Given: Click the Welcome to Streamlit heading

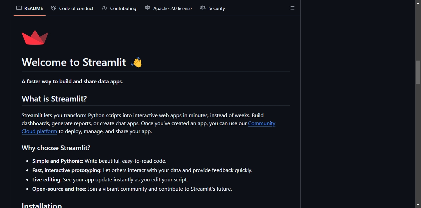Looking at the screenshot, I should (74, 62).
